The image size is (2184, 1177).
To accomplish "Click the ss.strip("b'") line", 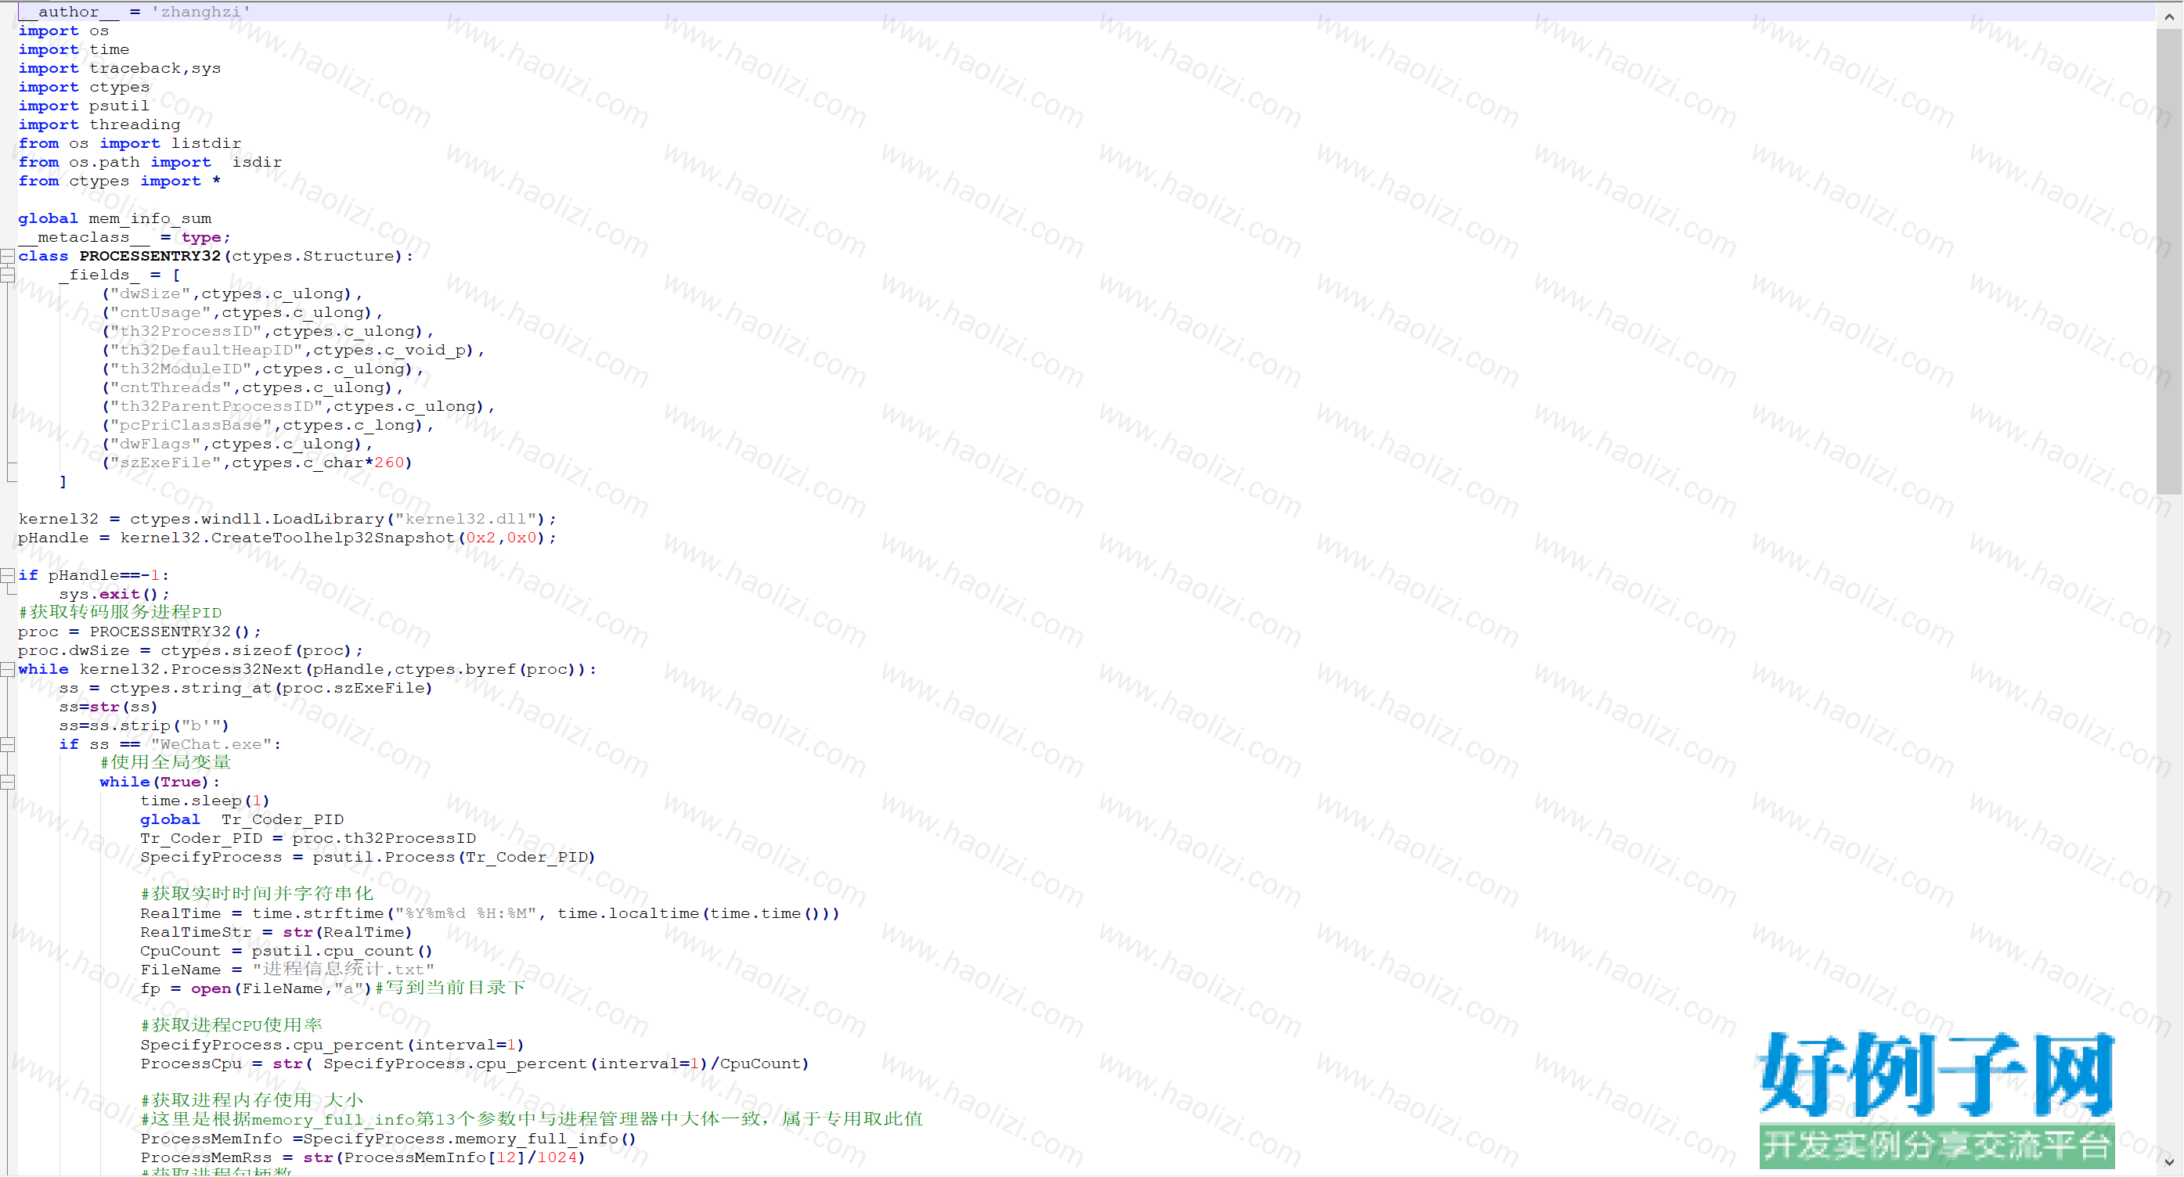I will pyautogui.click(x=144, y=725).
